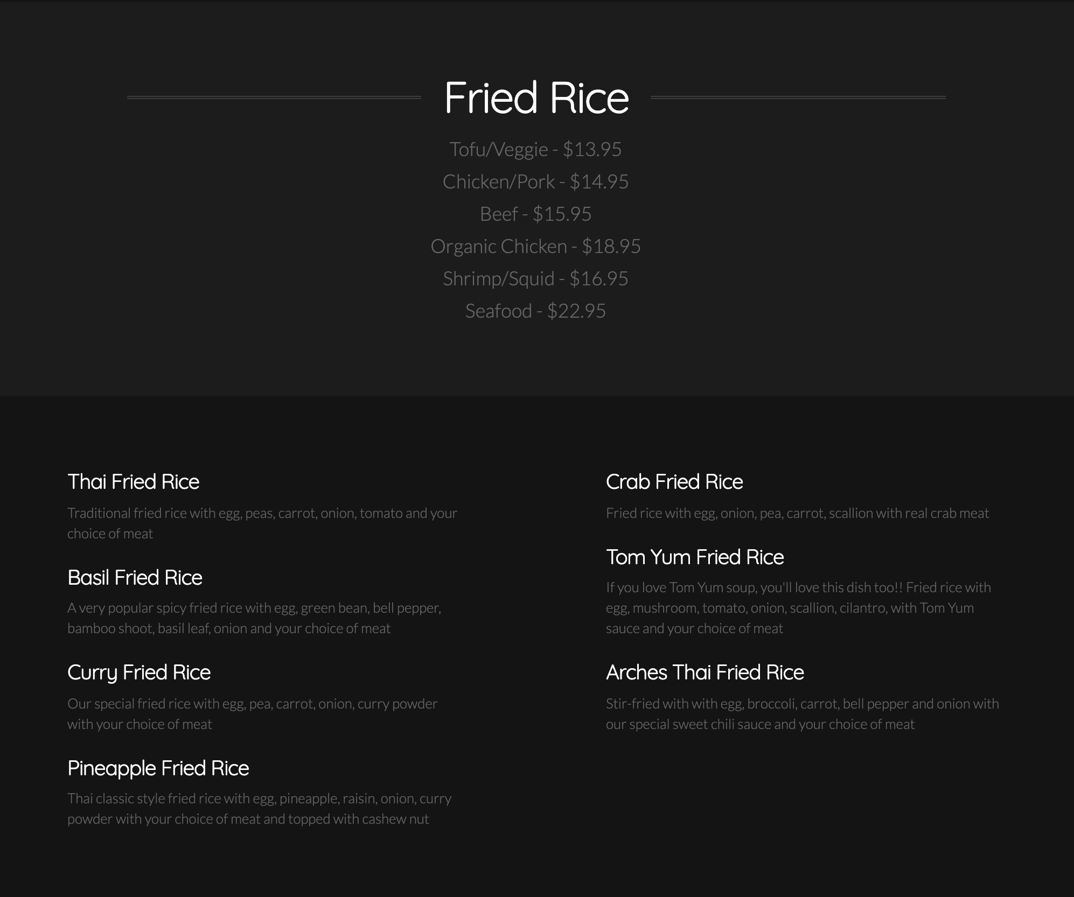Select the Shrimp/Squid $16.95 price line
1074x897 pixels.
[535, 278]
